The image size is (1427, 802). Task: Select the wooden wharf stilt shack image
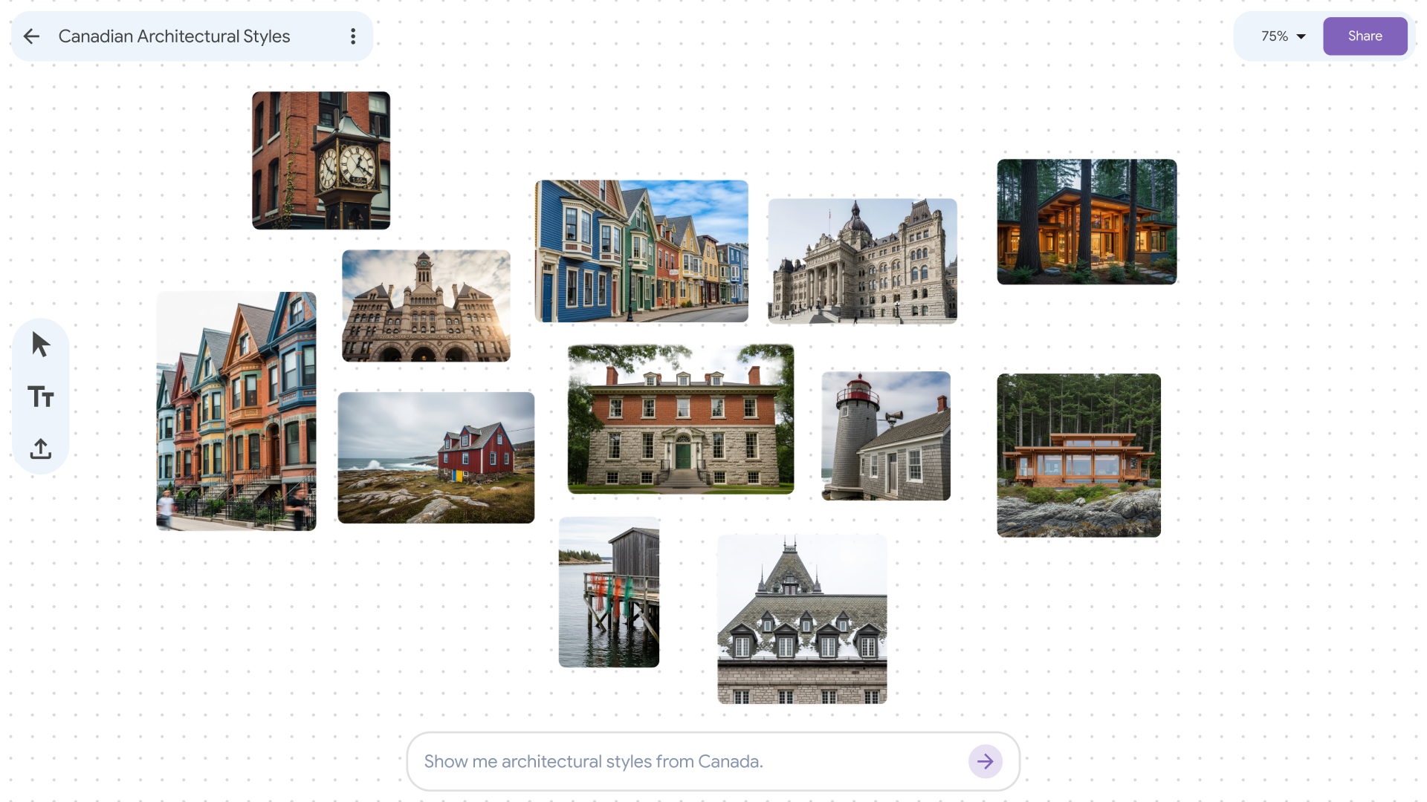pyautogui.click(x=608, y=592)
